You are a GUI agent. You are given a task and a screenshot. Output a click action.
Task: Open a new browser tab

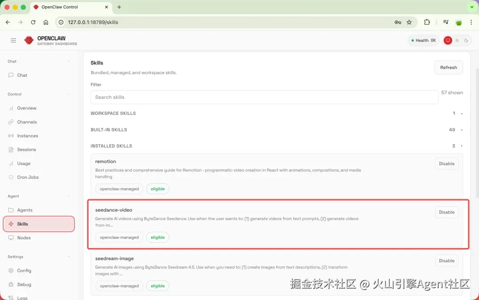pos(119,7)
